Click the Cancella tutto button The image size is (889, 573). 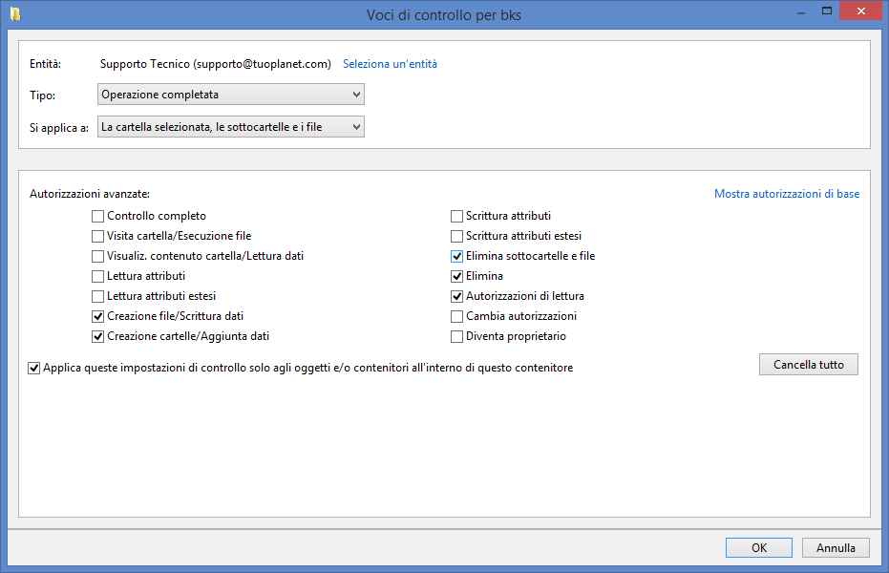click(x=809, y=365)
